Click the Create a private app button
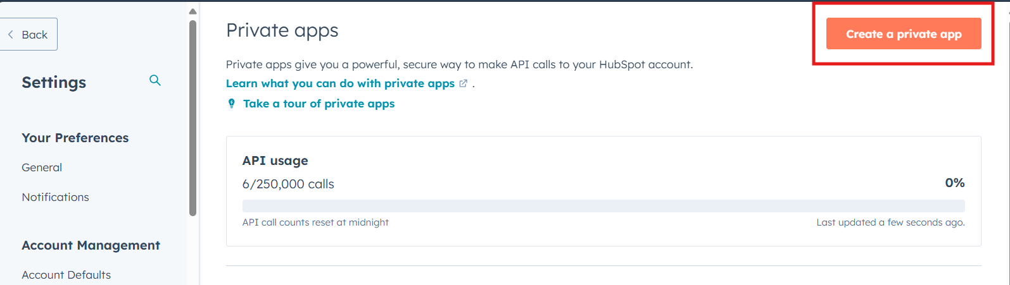The image size is (1010, 285). point(903,34)
